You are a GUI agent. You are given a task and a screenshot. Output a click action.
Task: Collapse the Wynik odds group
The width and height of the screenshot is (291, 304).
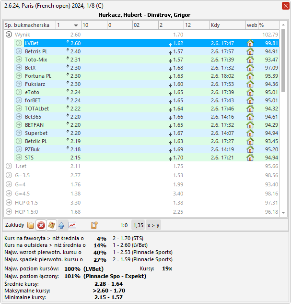click(x=9, y=35)
